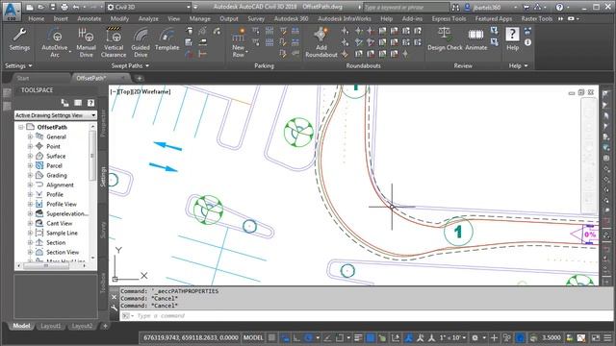Select the Profile View tree item
This screenshot has height=346, width=616.
coord(62,204)
